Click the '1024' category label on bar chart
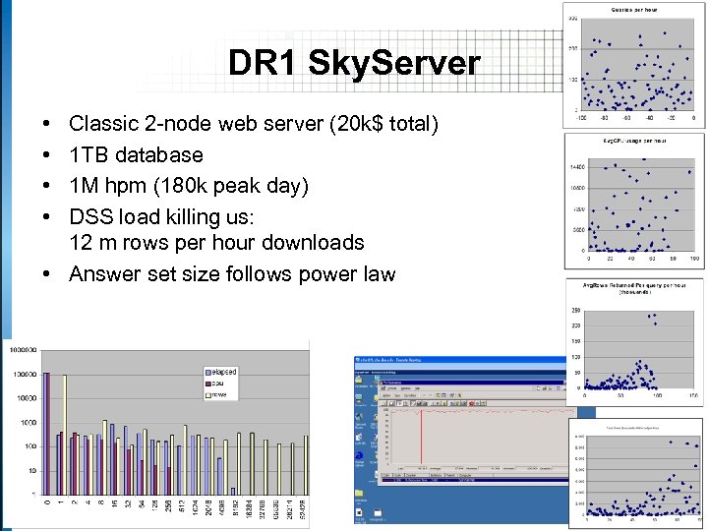The width and height of the screenshot is (708, 531). point(195,507)
